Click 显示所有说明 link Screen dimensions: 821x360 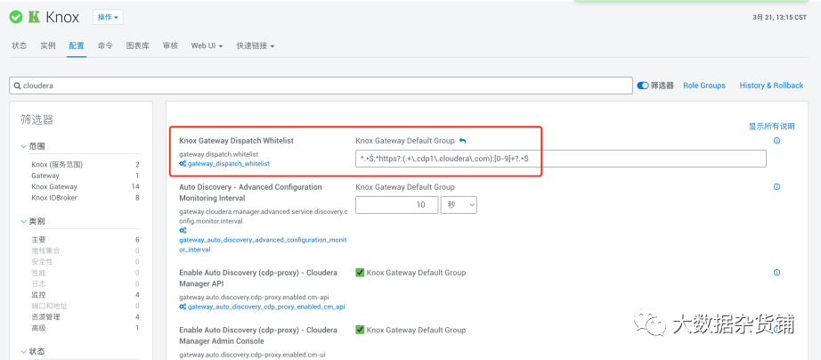click(772, 127)
